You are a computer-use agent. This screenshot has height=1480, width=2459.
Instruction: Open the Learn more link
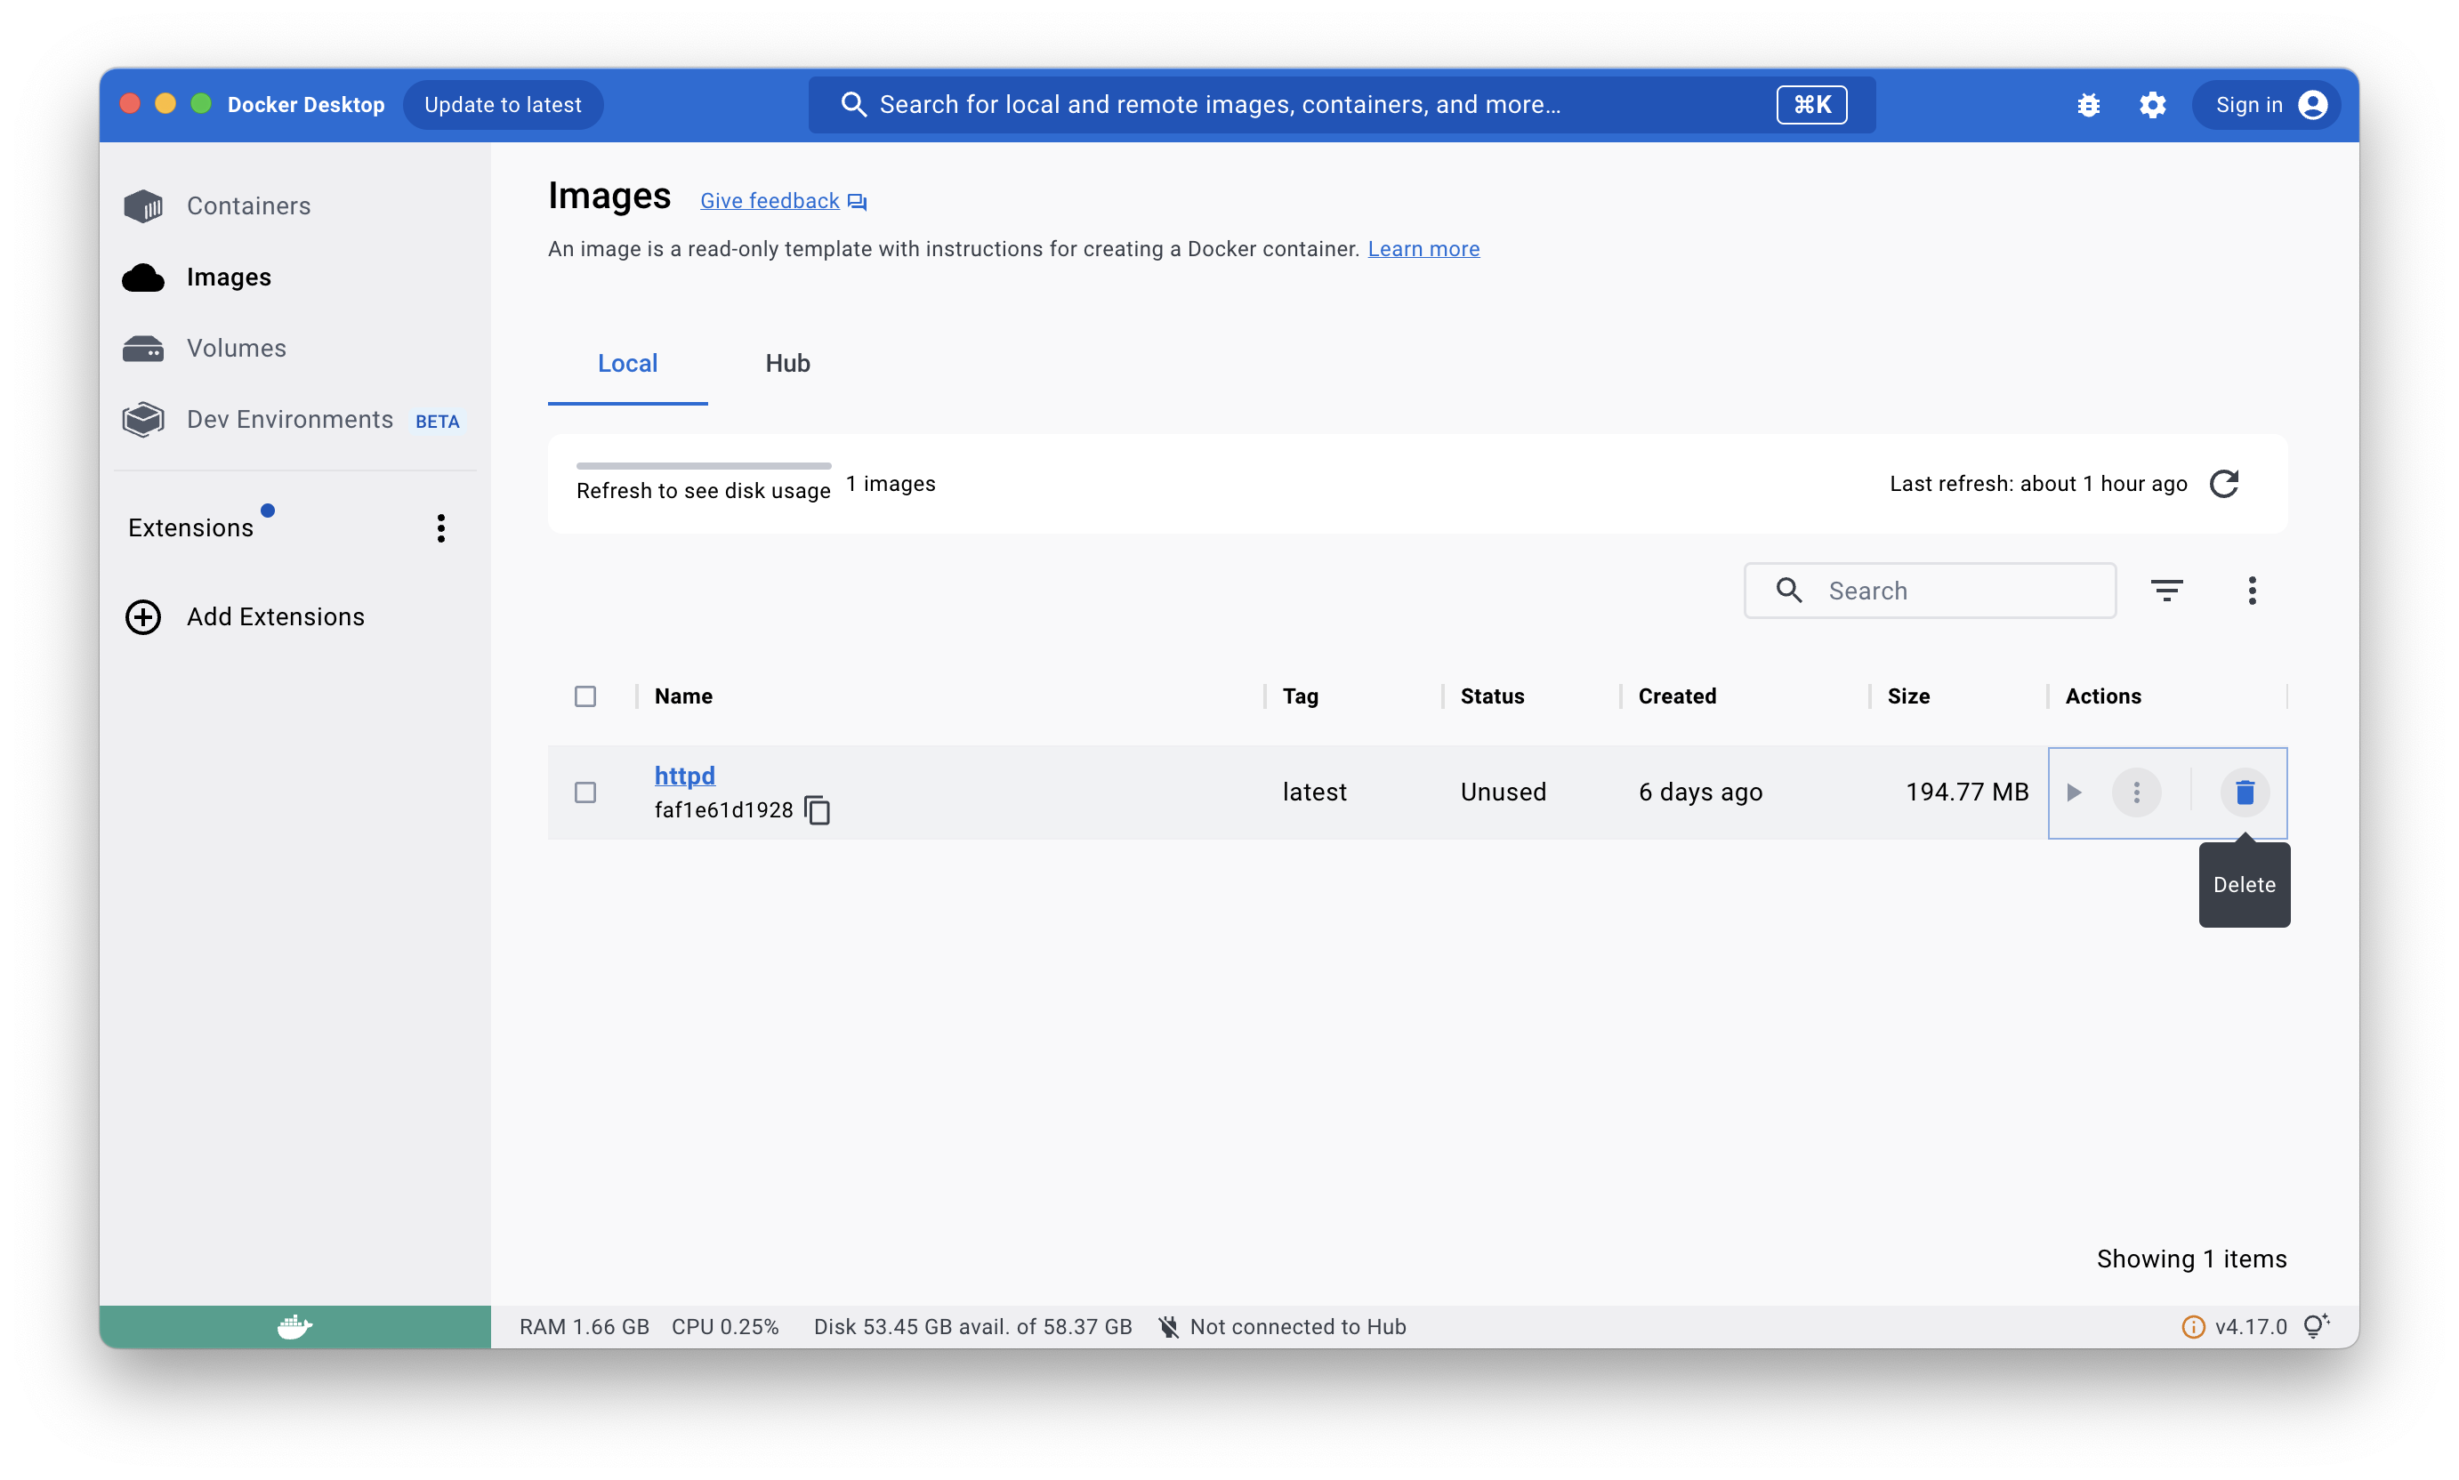click(x=1423, y=249)
